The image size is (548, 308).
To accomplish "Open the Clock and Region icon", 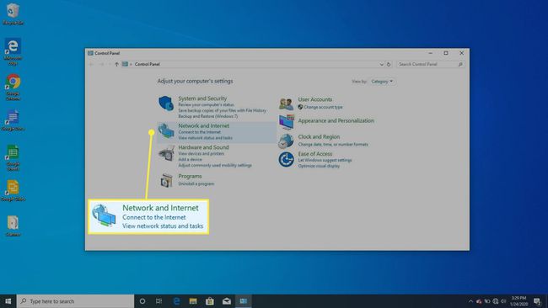I will pos(286,141).
